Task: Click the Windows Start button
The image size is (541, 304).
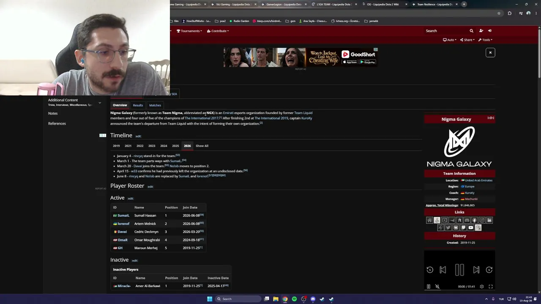Action: point(210,299)
